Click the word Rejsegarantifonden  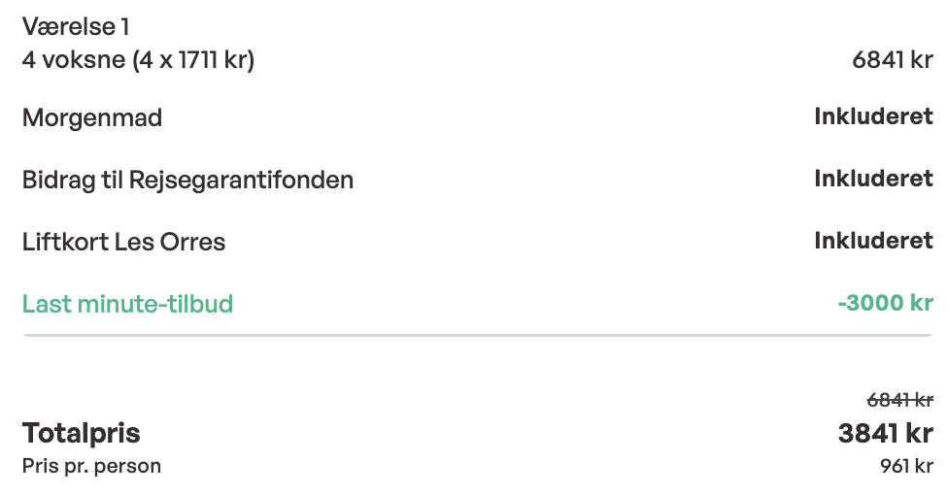(241, 180)
